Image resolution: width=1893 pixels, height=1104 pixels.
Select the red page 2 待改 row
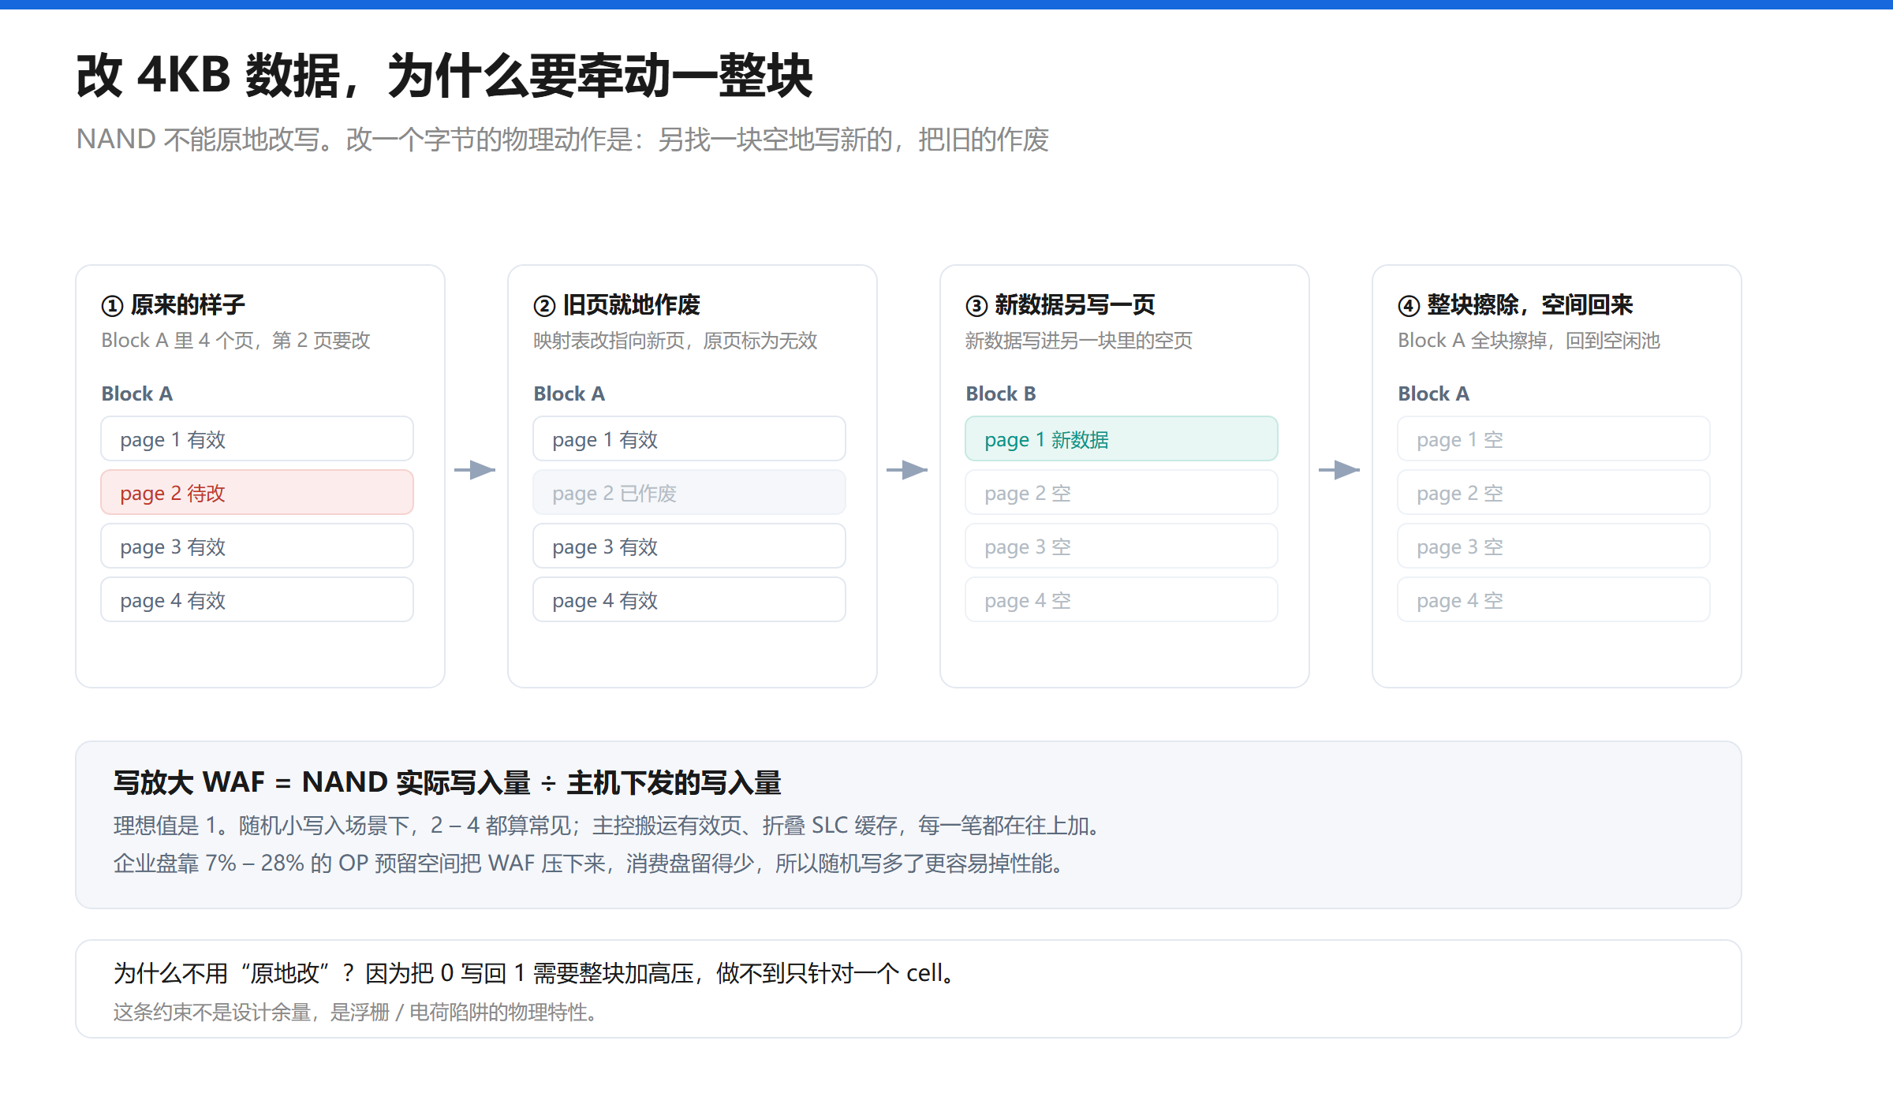[x=257, y=493]
